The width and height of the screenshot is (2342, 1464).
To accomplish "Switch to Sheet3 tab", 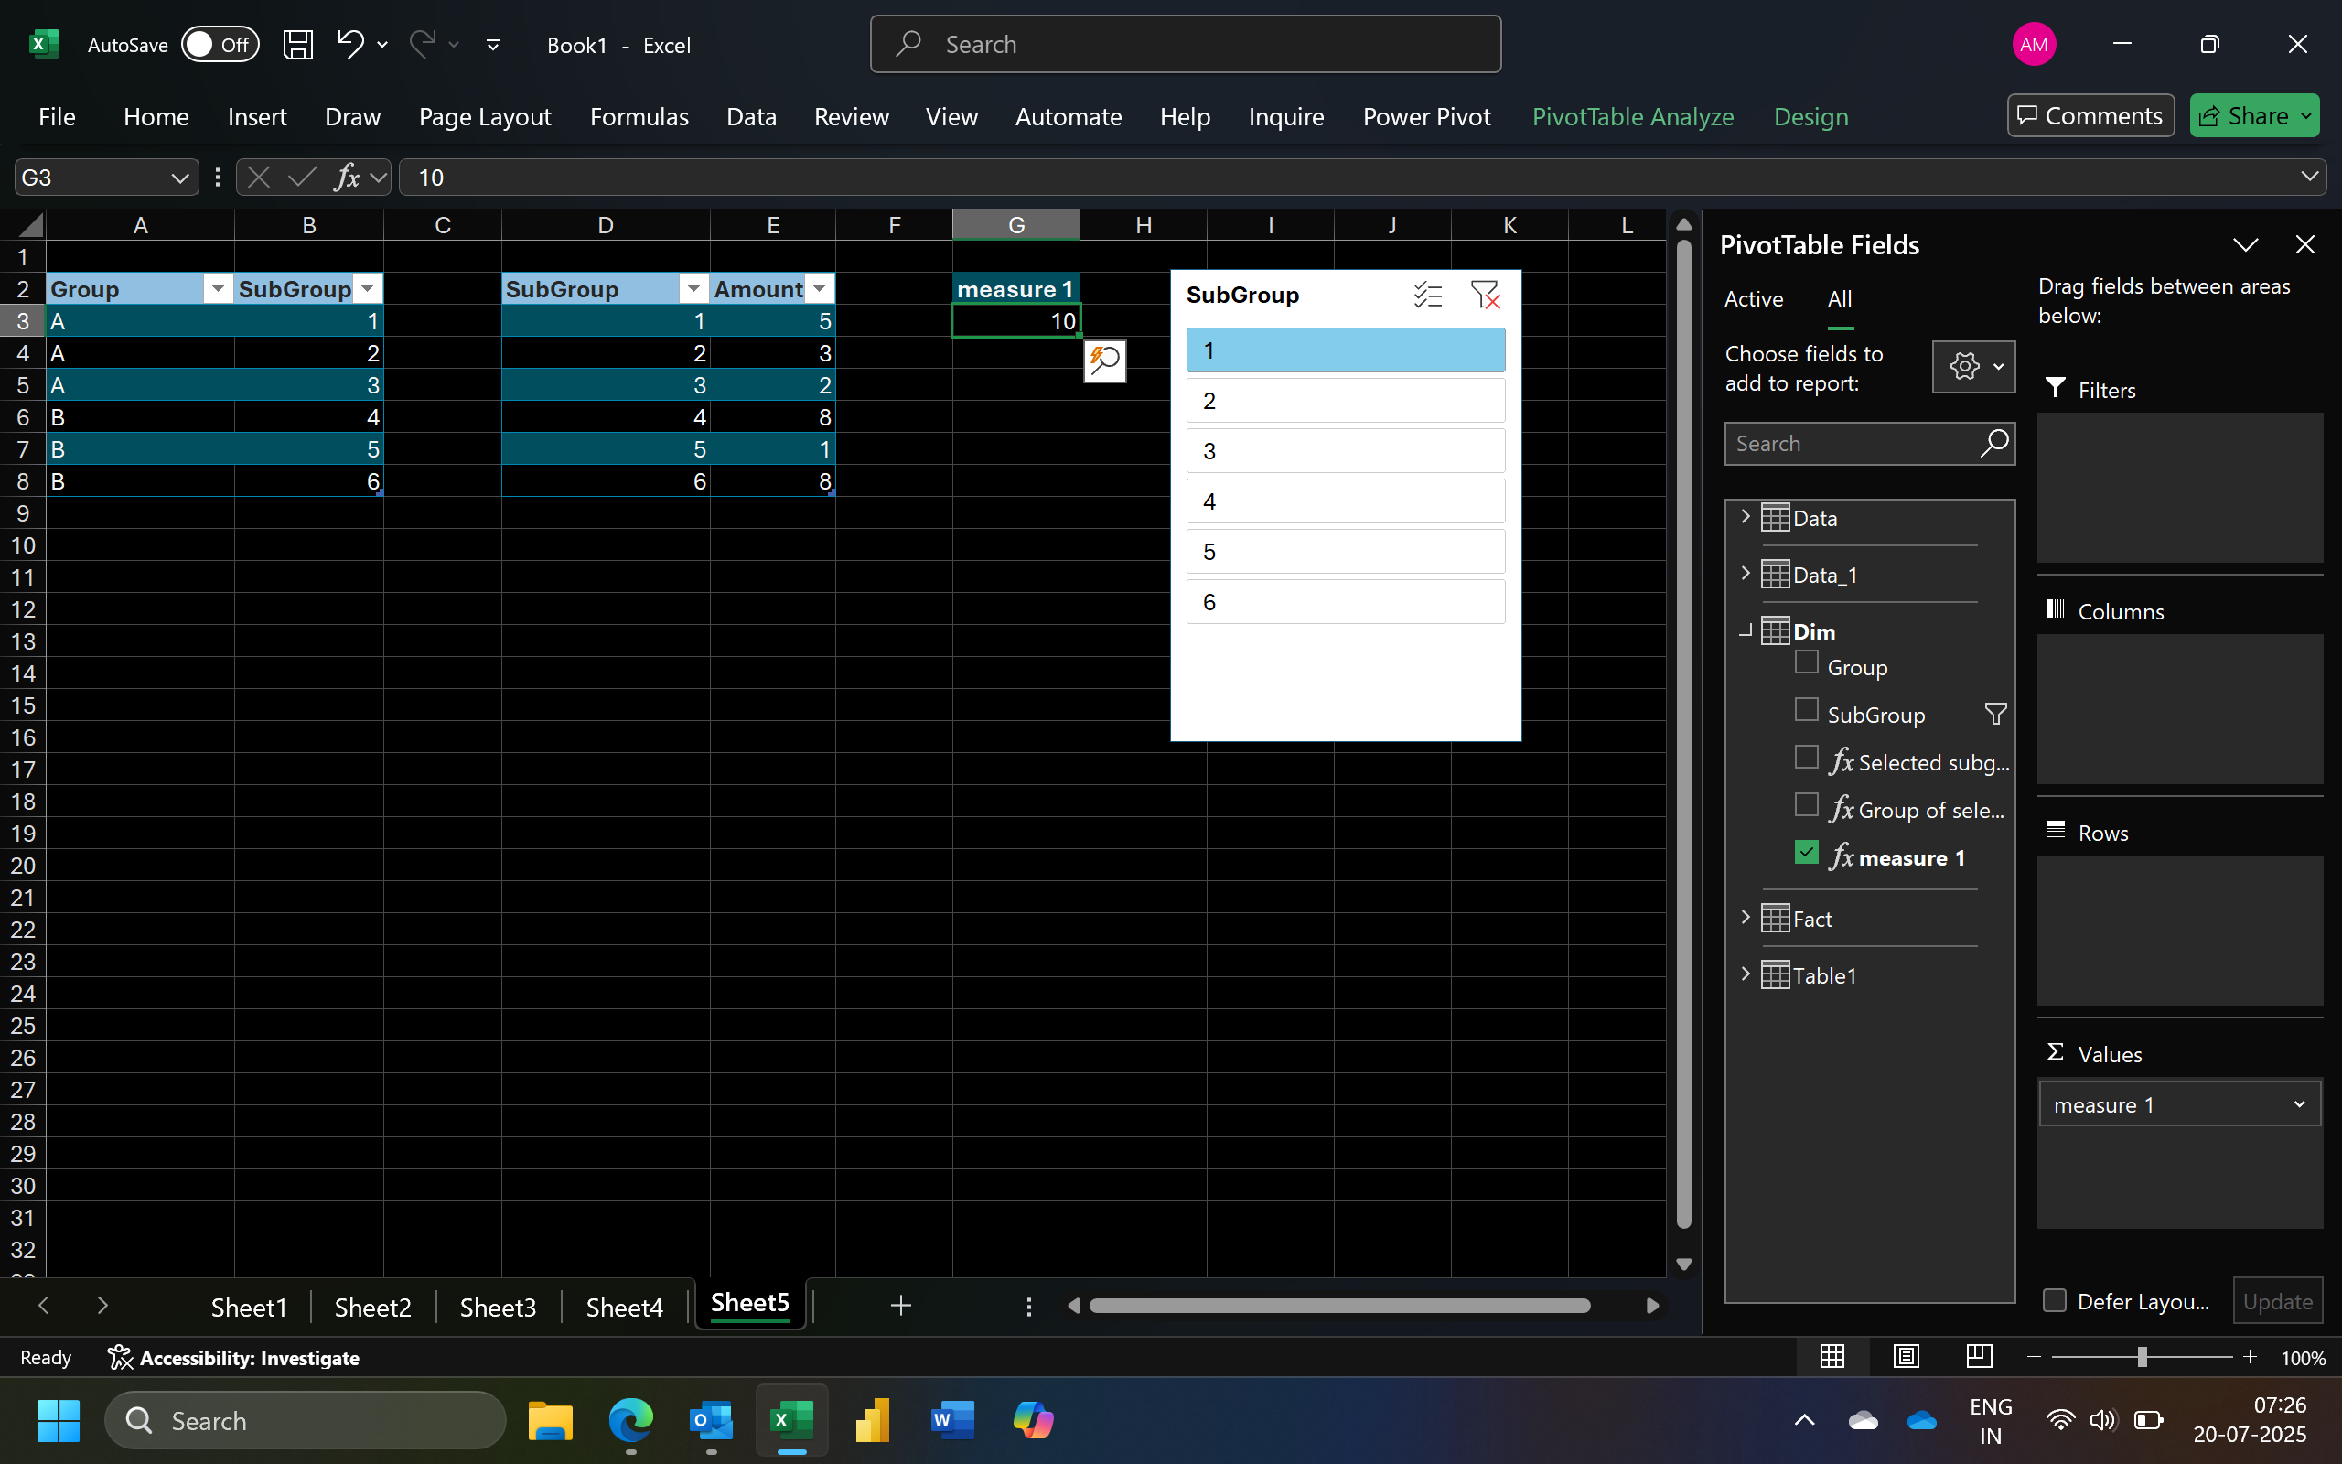I will [x=498, y=1308].
